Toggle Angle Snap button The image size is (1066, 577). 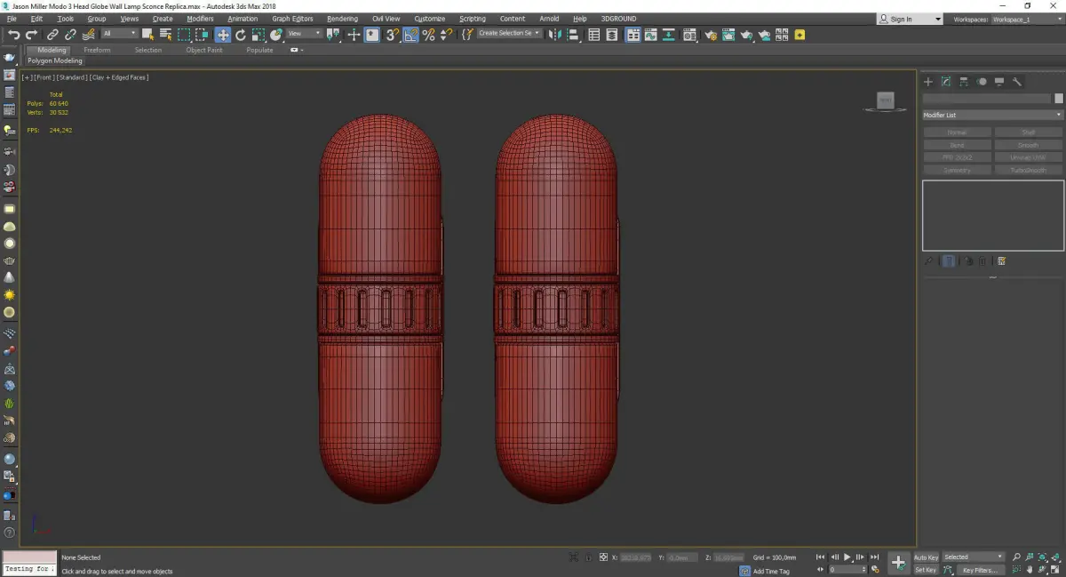(x=410, y=35)
